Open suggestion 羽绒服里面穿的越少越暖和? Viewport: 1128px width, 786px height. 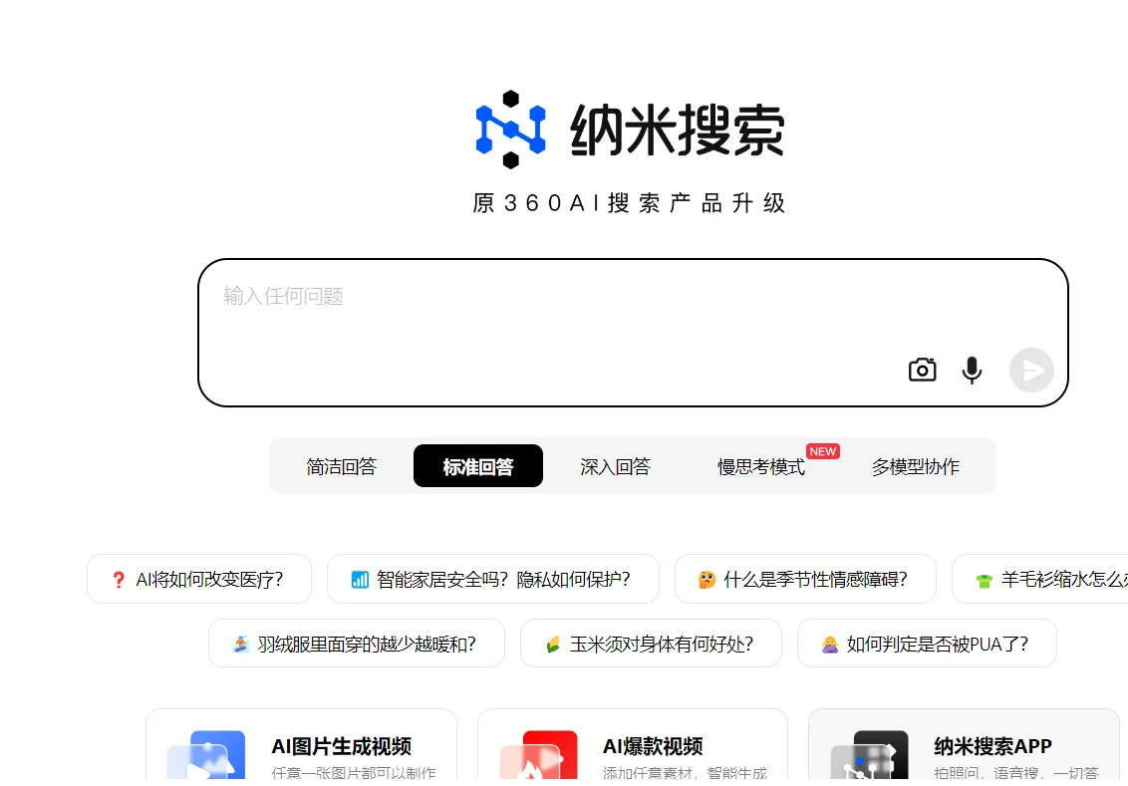pyautogui.click(x=357, y=644)
